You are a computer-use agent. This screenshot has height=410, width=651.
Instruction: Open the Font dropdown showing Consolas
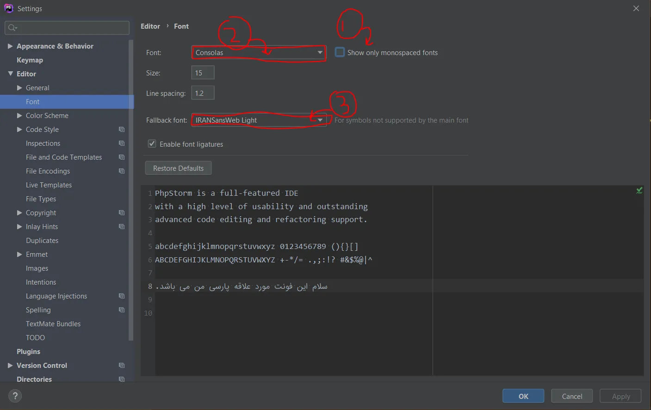[259, 53]
